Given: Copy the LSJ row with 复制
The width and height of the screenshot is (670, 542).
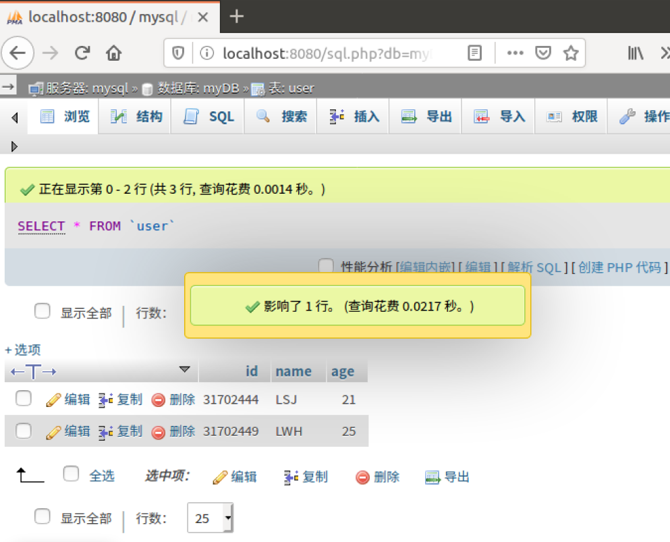Looking at the screenshot, I should point(121,400).
